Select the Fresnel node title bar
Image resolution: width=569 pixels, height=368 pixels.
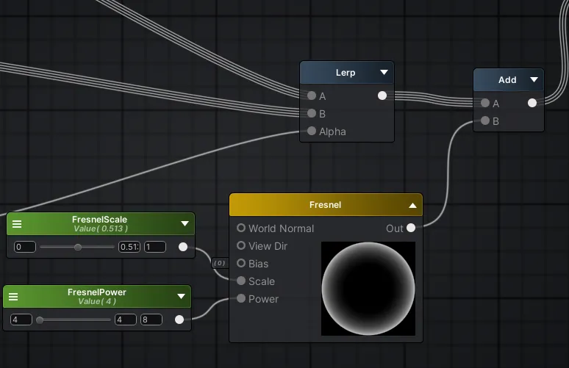point(326,205)
